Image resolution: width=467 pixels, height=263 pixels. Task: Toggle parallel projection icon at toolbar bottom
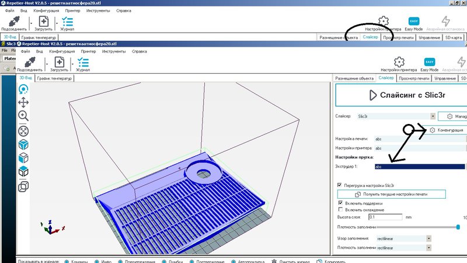coord(23,186)
